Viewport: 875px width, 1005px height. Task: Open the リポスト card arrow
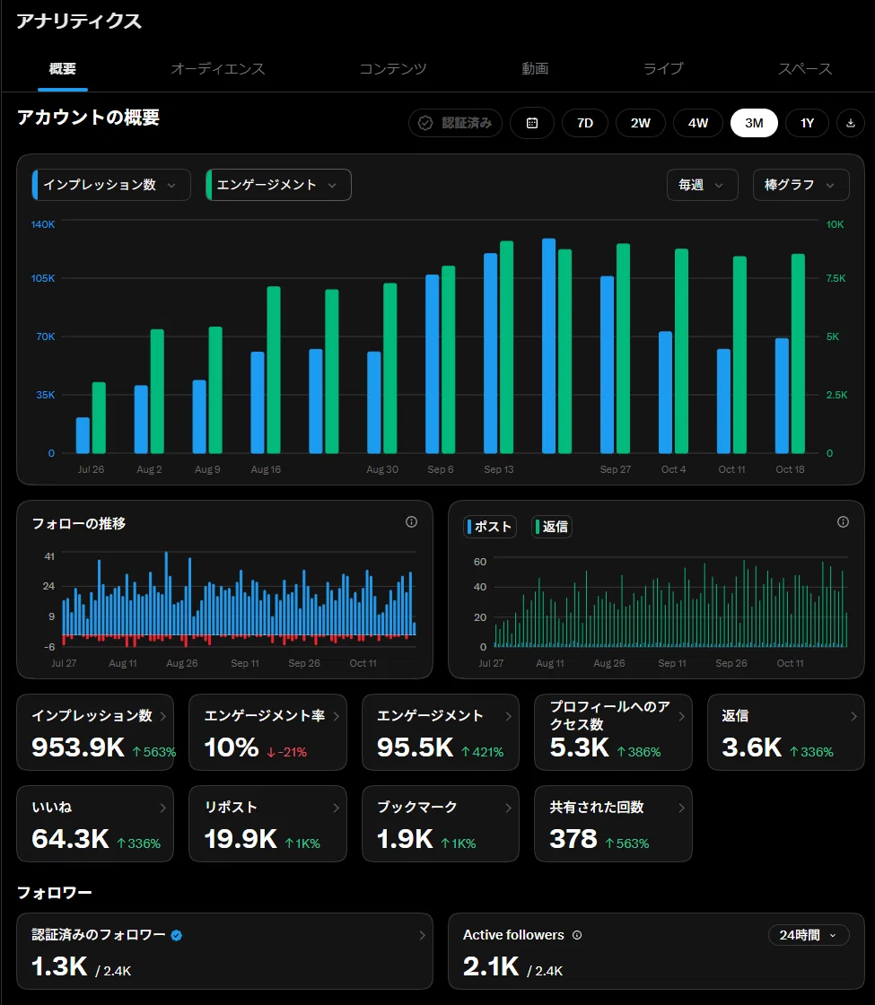pyautogui.click(x=336, y=808)
